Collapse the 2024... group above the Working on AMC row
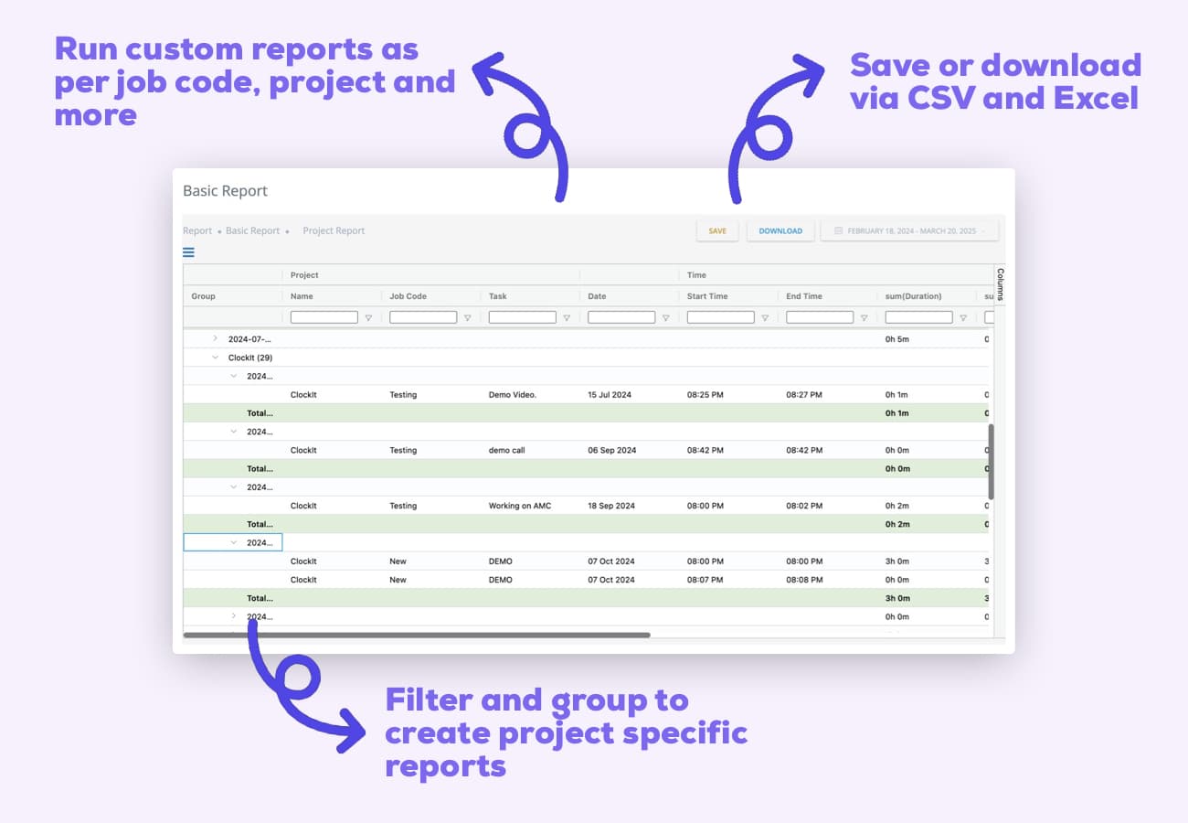This screenshot has width=1188, height=823. (x=234, y=486)
